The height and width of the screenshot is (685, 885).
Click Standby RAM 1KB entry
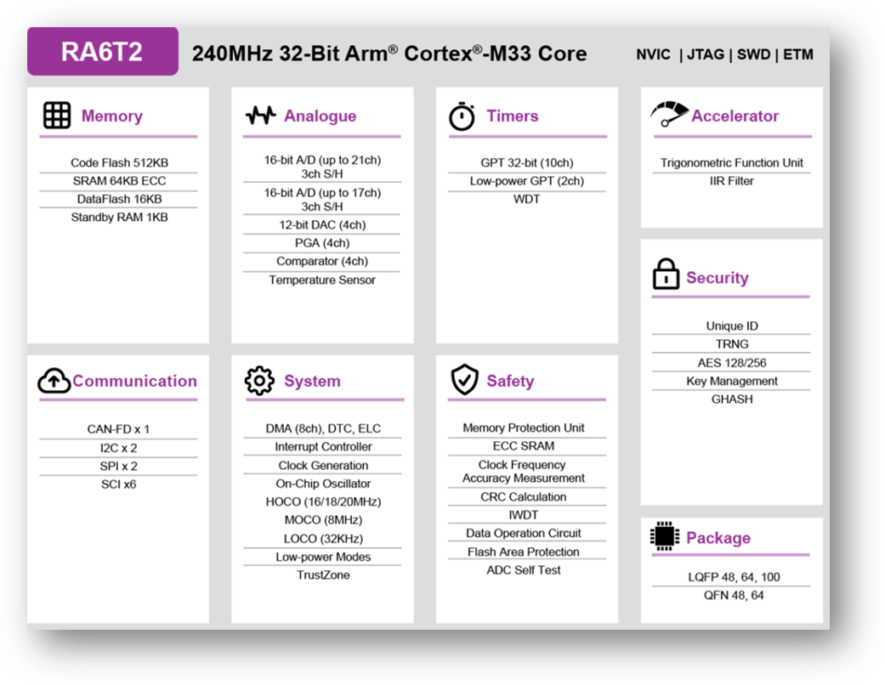(x=119, y=218)
